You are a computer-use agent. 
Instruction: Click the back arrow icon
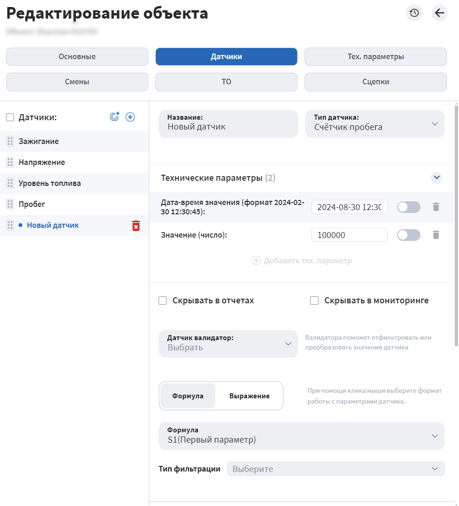click(x=439, y=13)
